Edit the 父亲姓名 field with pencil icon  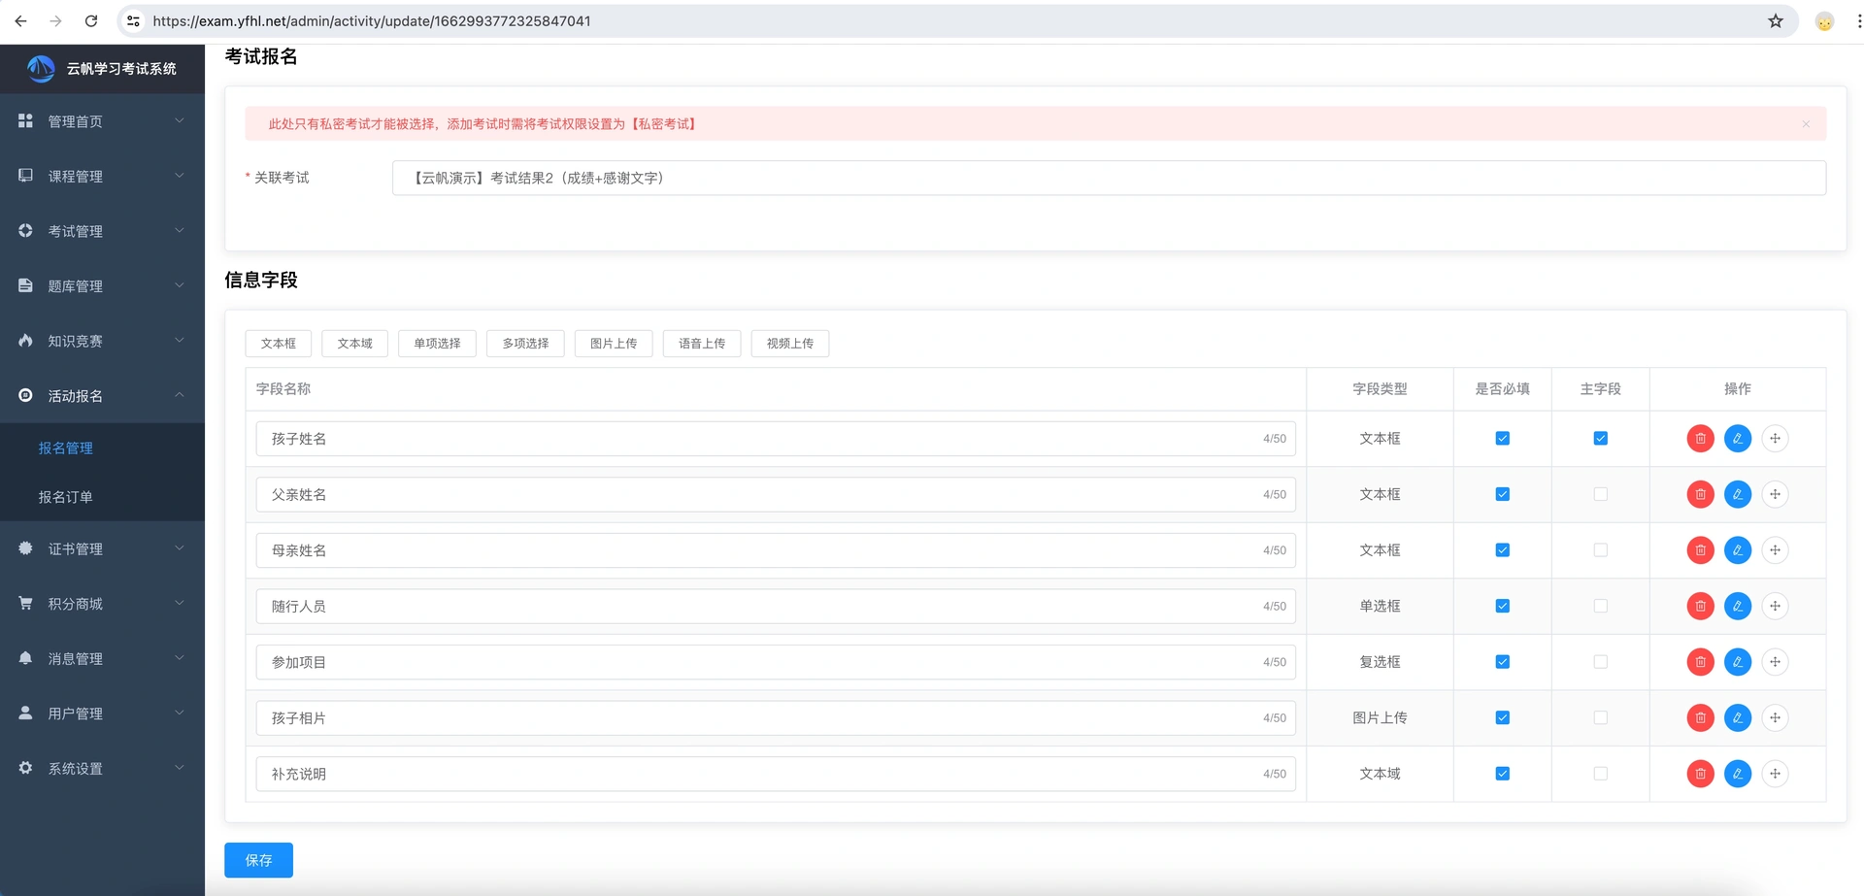coord(1738,494)
